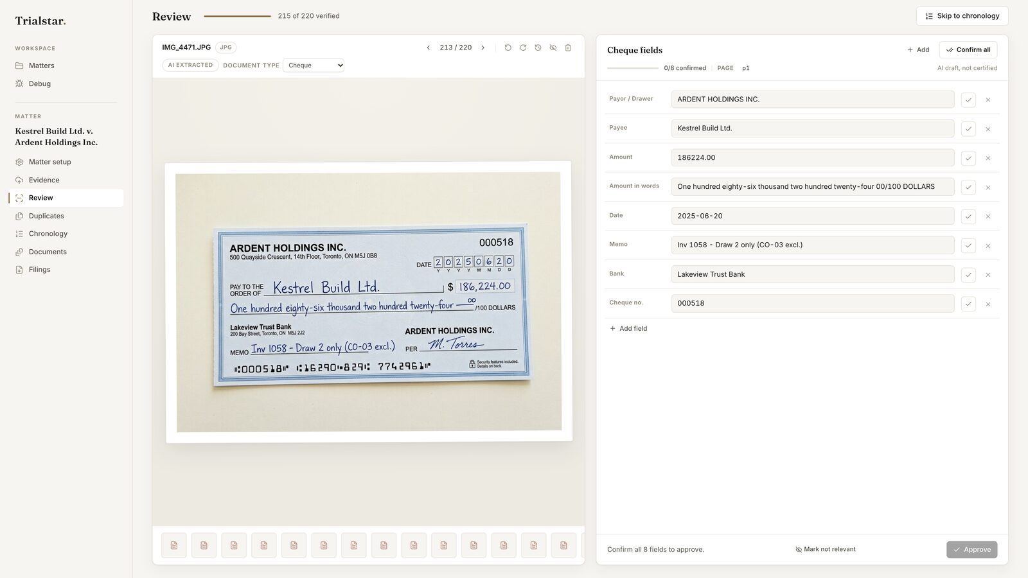1028x578 pixels.
Task: Click the p1 page indicator
Action: tap(746, 68)
